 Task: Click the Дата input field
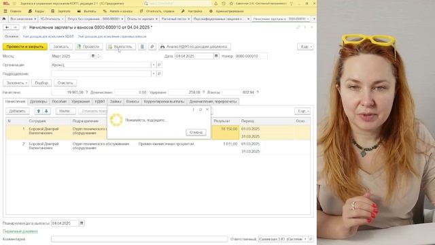[194, 56]
